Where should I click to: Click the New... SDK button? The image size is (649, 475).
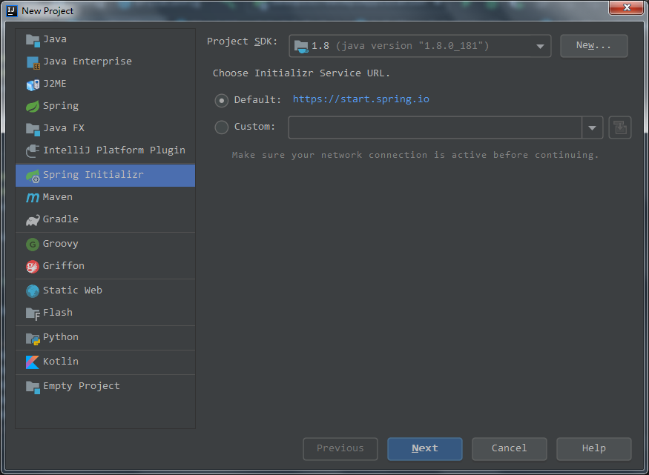pos(593,46)
